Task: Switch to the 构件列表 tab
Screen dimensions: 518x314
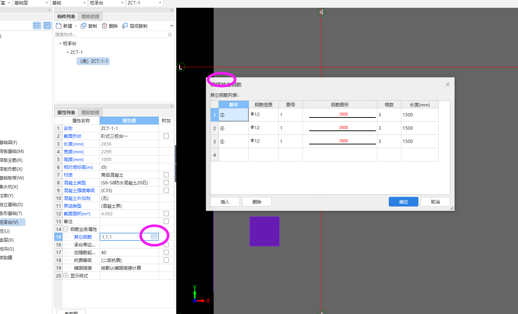Action: click(66, 17)
